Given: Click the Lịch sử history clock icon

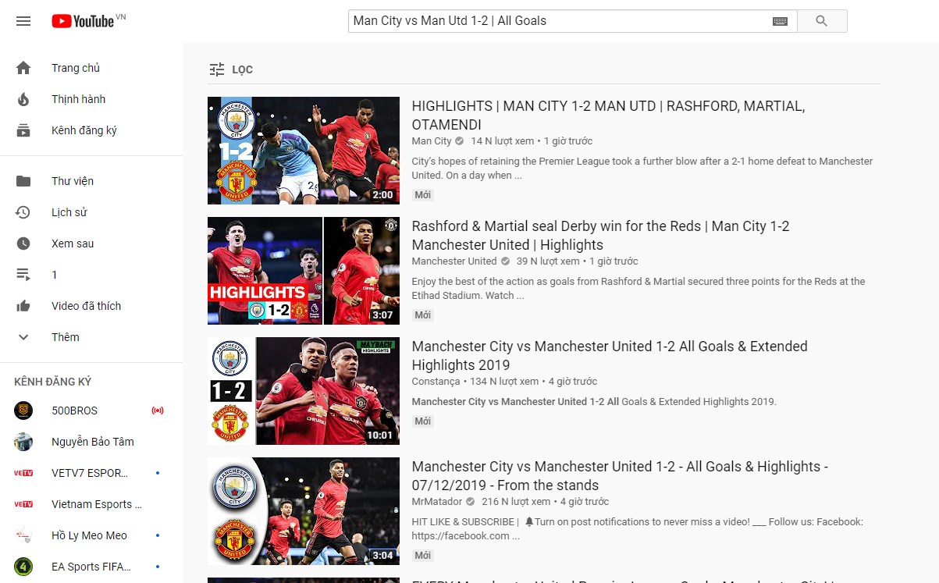Looking at the screenshot, I should click(x=23, y=212).
